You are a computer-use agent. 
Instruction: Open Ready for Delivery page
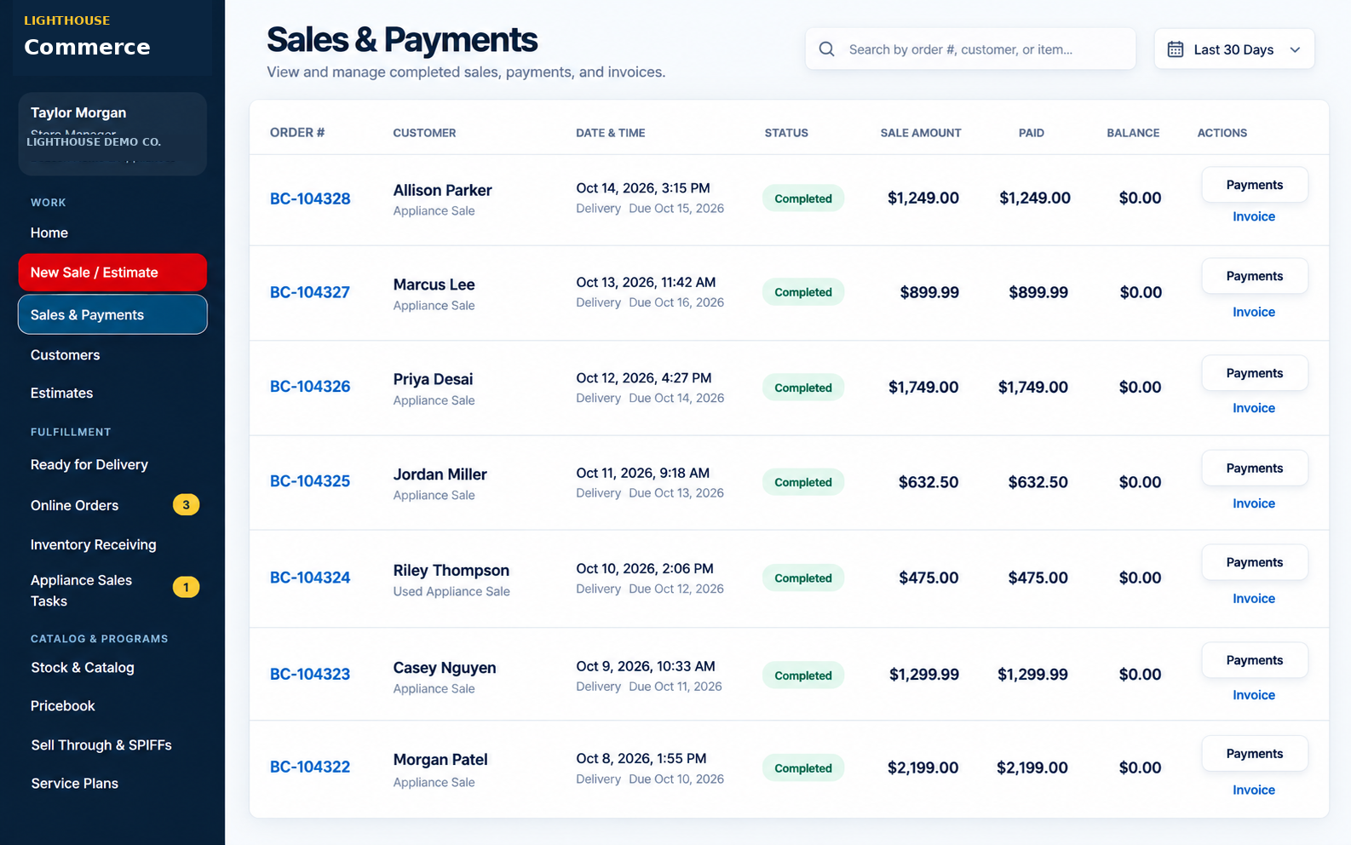pyautogui.click(x=89, y=465)
